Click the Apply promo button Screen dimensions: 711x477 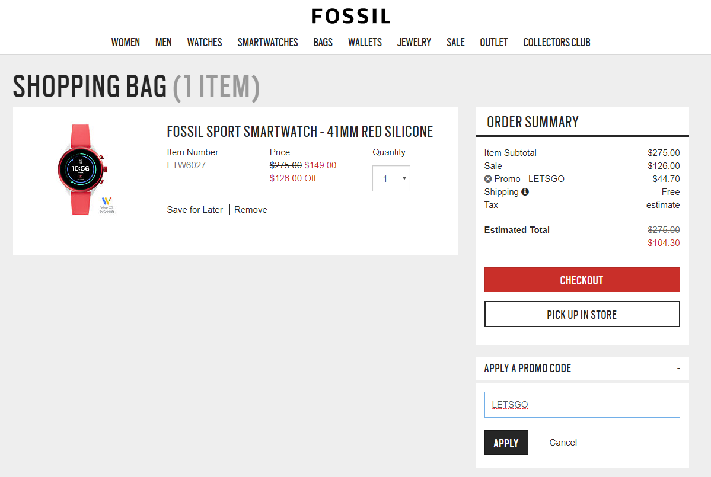tap(506, 443)
